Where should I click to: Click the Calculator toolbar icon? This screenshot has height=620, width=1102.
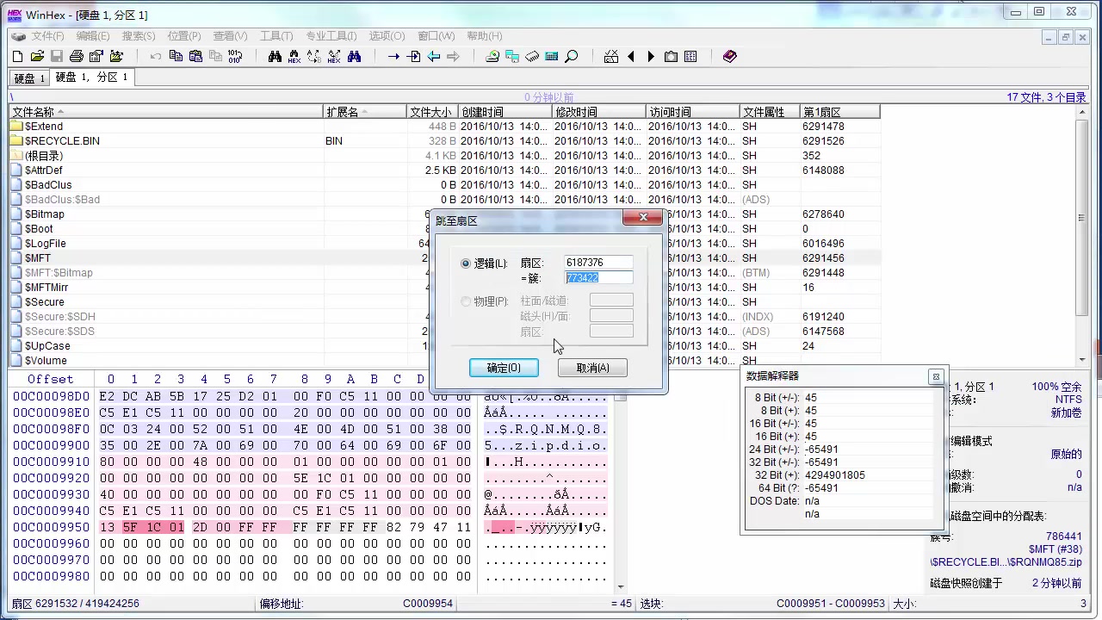(552, 57)
